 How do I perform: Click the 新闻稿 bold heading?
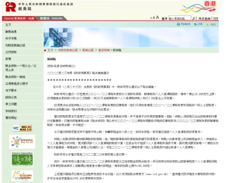pyautogui.click(x=51, y=59)
